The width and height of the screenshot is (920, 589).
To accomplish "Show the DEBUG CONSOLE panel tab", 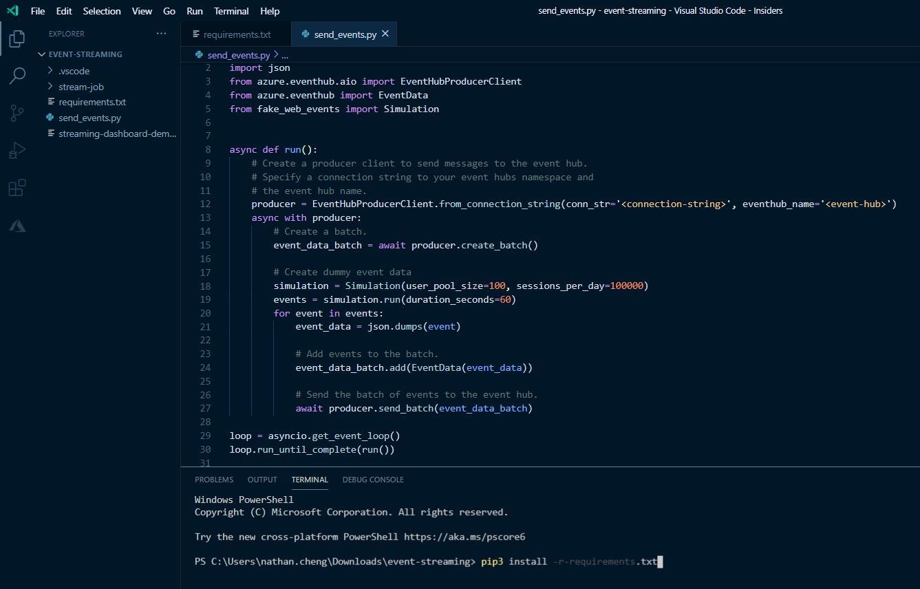I will [x=373, y=480].
